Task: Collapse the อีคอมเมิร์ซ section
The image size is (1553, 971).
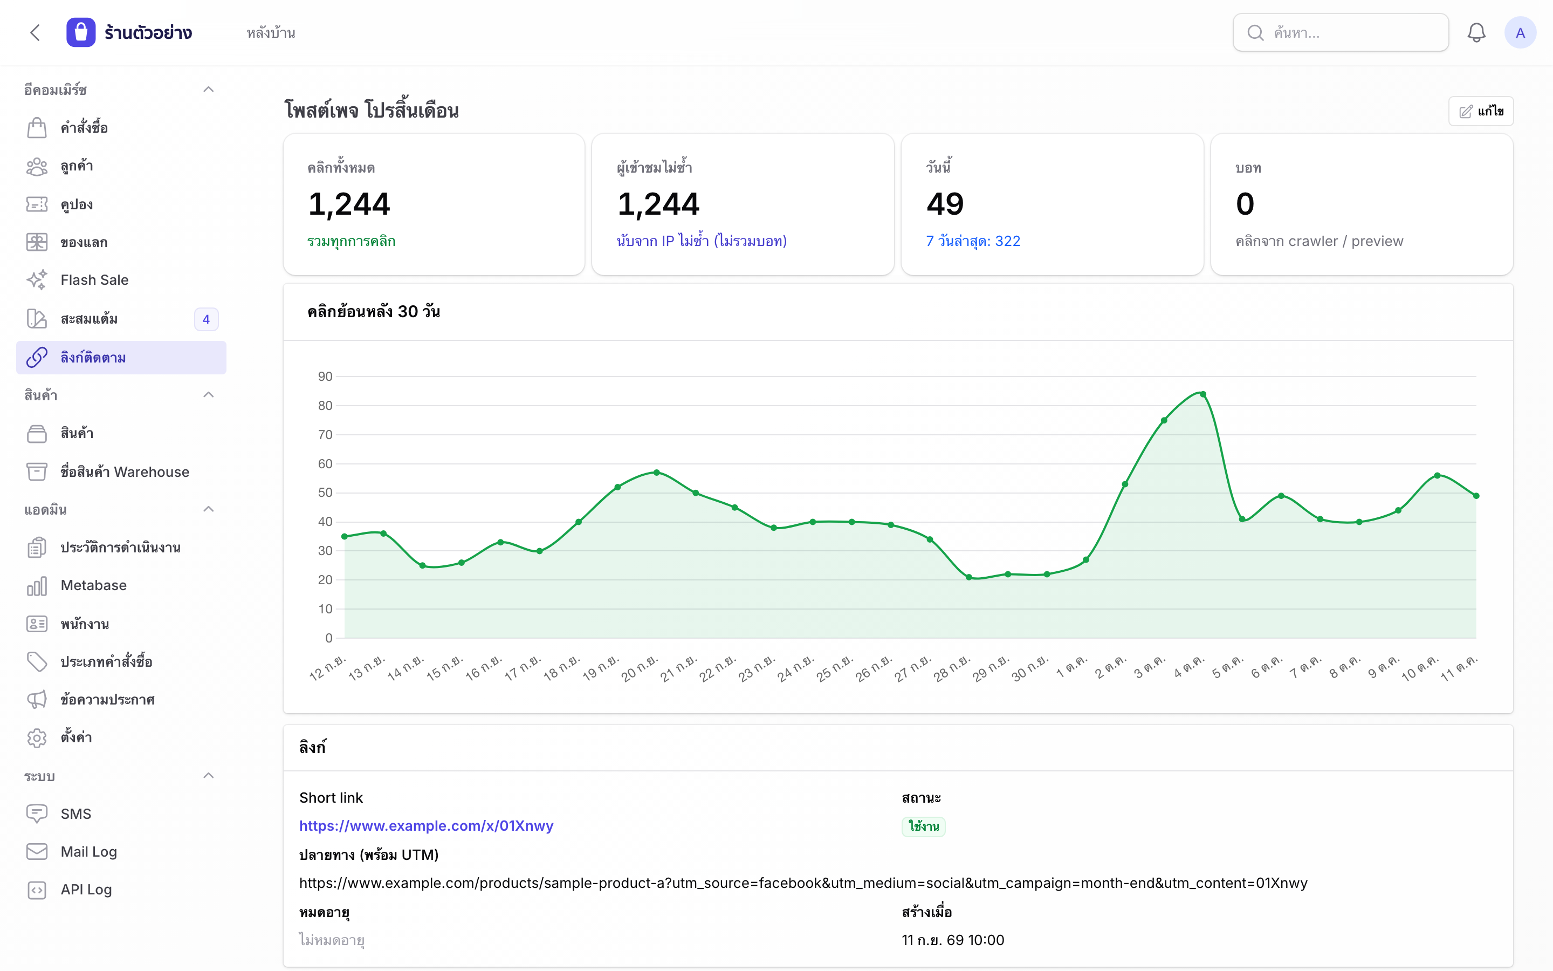Action: [209, 89]
